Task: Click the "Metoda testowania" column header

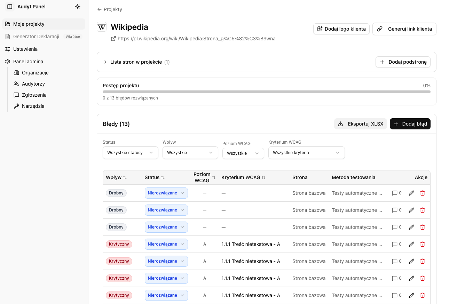Action: pos(354,177)
